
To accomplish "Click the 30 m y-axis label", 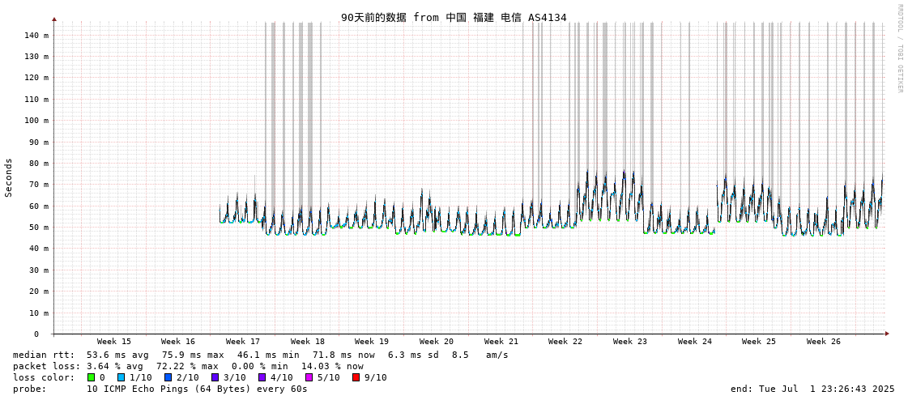I will pos(39,270).
